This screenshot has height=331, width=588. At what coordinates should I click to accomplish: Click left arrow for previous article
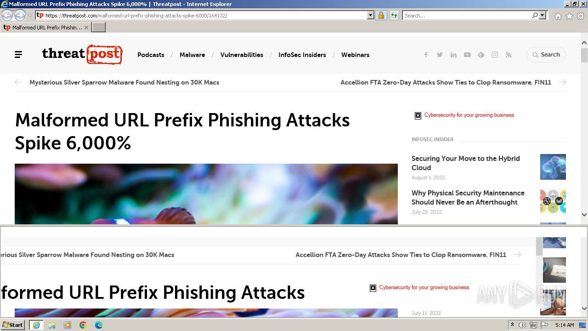(18, 82)
